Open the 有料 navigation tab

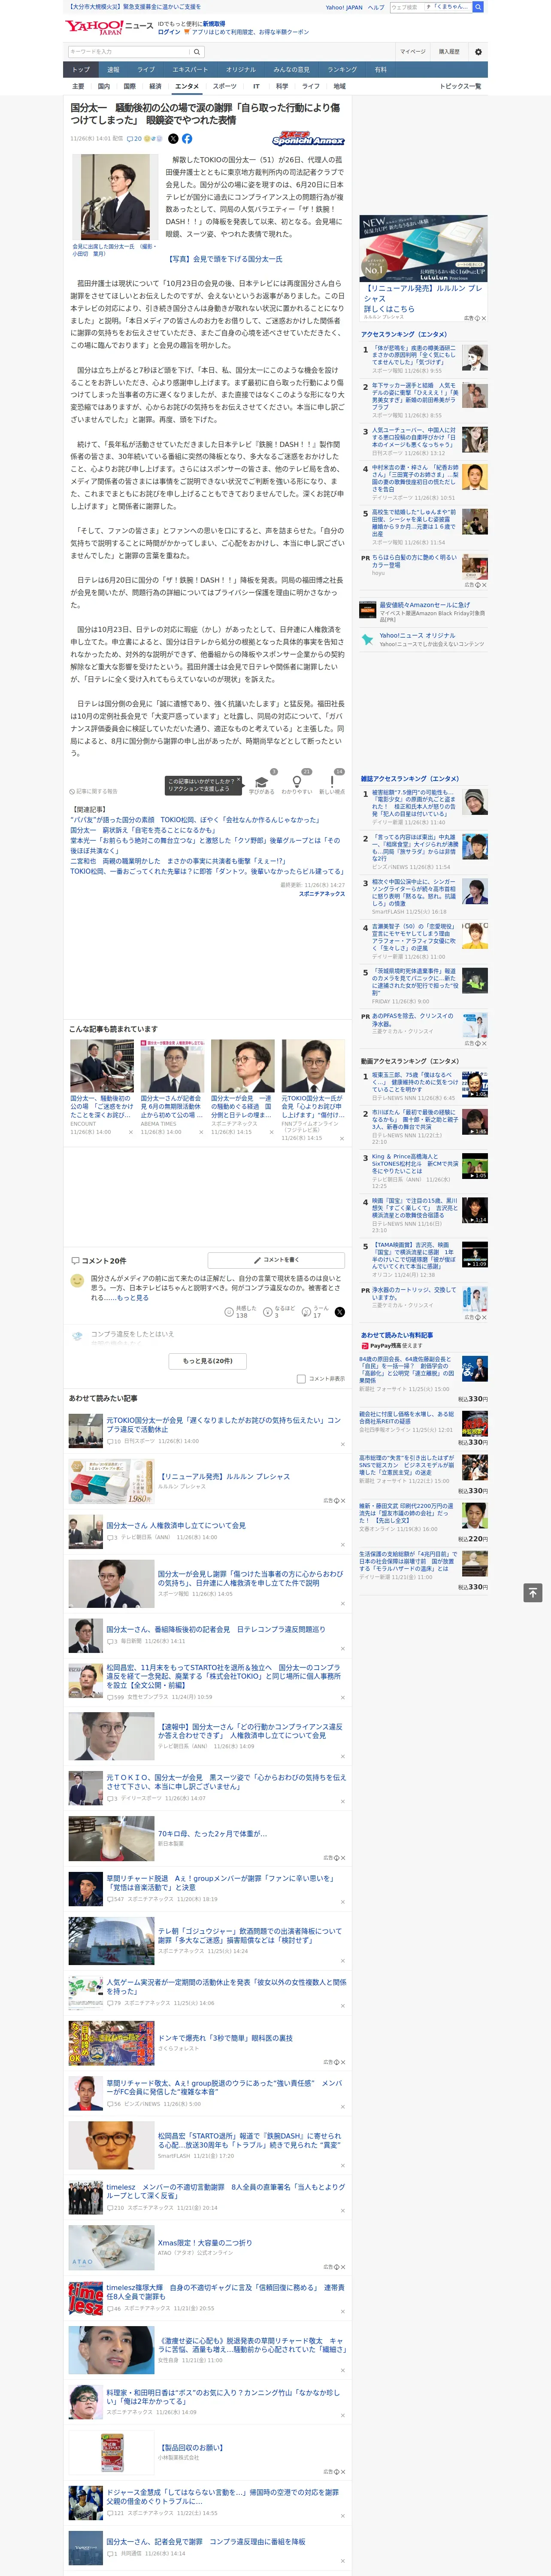(380, 70)
